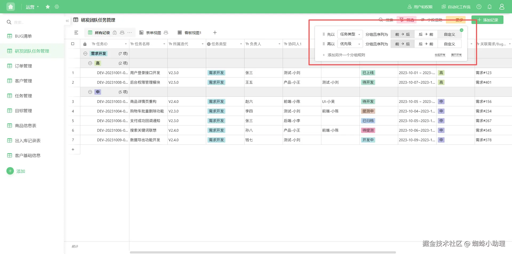The image size is (512, 254).
Task: Collapse the 需求开发 group
Action: click(85, 54)
